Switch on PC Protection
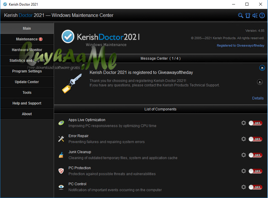268x198 pixels. tap(255, 171)
